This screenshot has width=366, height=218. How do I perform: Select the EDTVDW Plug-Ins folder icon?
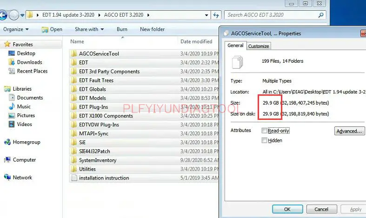tap(74, 125)
